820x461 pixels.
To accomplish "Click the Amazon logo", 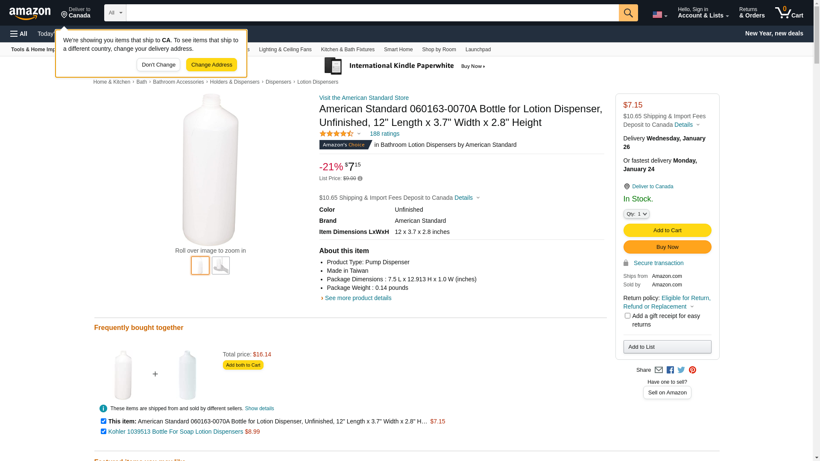I will click(30, 13).
